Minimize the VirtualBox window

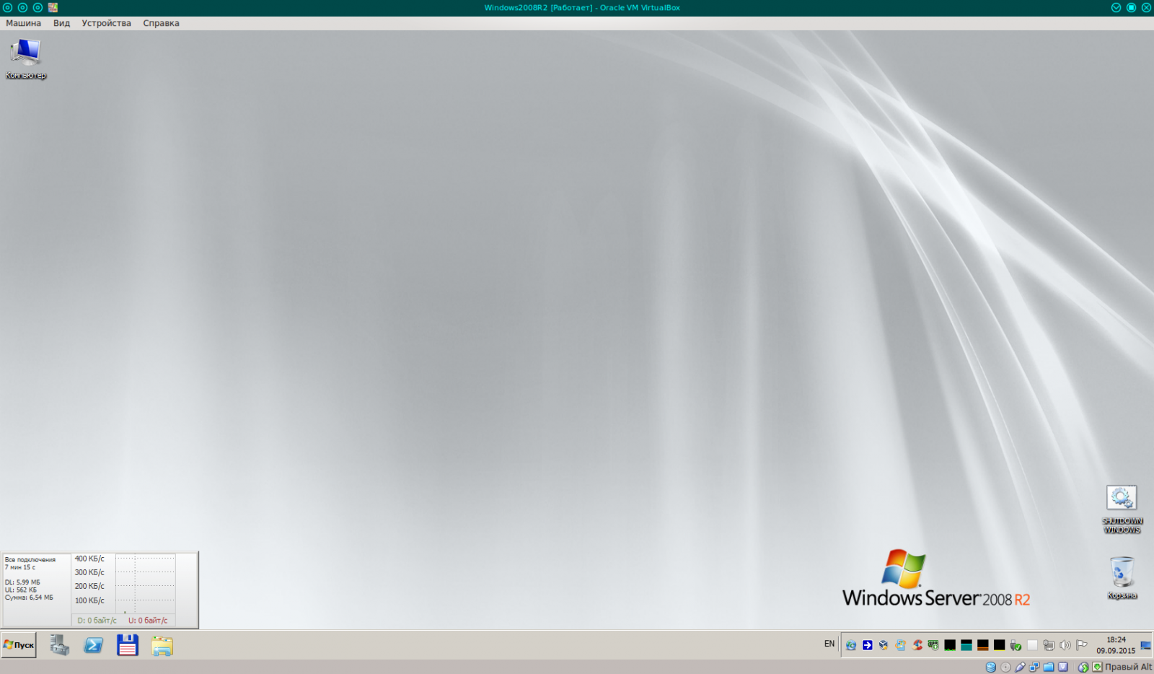1116,8
